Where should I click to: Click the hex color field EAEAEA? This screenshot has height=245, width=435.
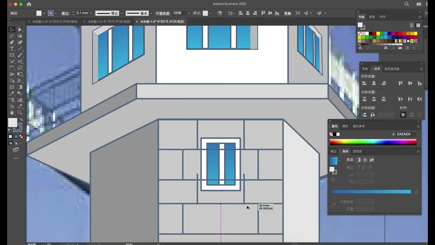point(406,134)
